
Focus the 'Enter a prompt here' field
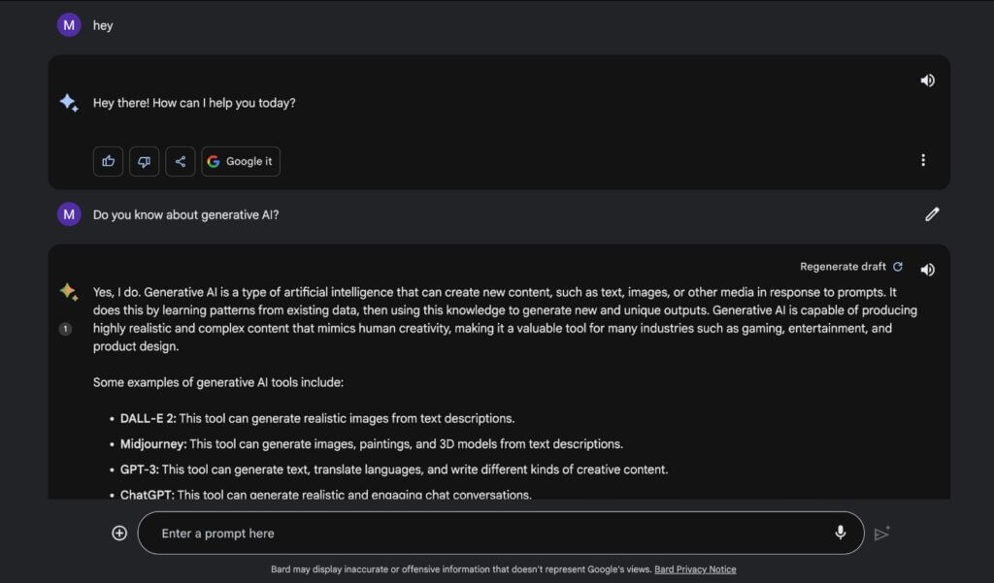pos(501,533)
